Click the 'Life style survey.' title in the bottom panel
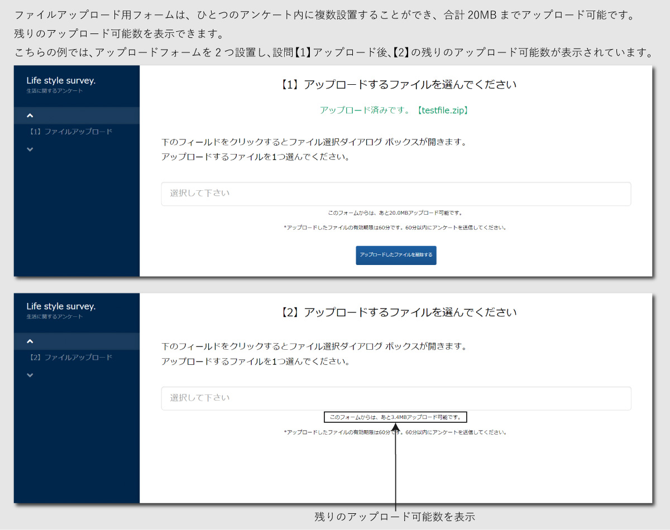The image size is (670, 530). 61,306
